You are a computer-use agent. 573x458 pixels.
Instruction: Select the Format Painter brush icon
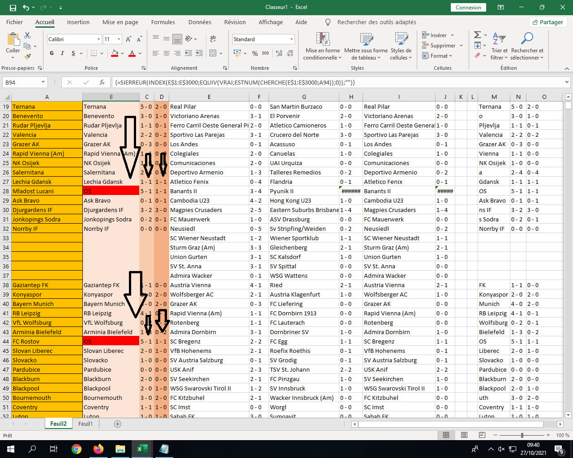click(x=27, y=56)
